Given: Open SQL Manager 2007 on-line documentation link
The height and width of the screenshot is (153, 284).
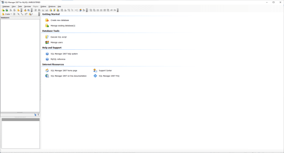Looking at the screenshot, I should pos(69,76).
